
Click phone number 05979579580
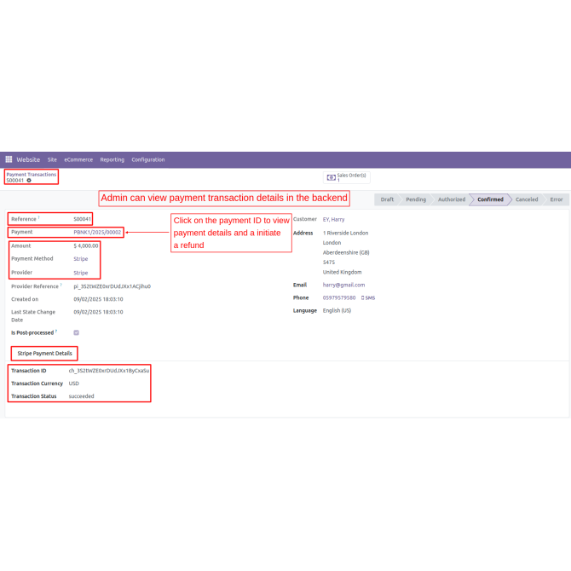pos(339,297)
